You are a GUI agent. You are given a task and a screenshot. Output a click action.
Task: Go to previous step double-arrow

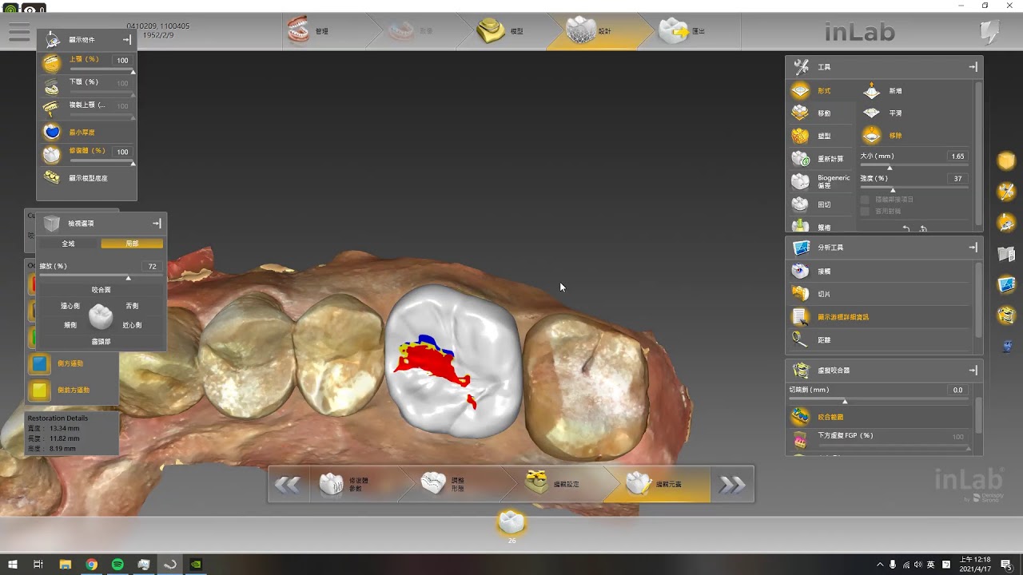(x=288, y=484)
